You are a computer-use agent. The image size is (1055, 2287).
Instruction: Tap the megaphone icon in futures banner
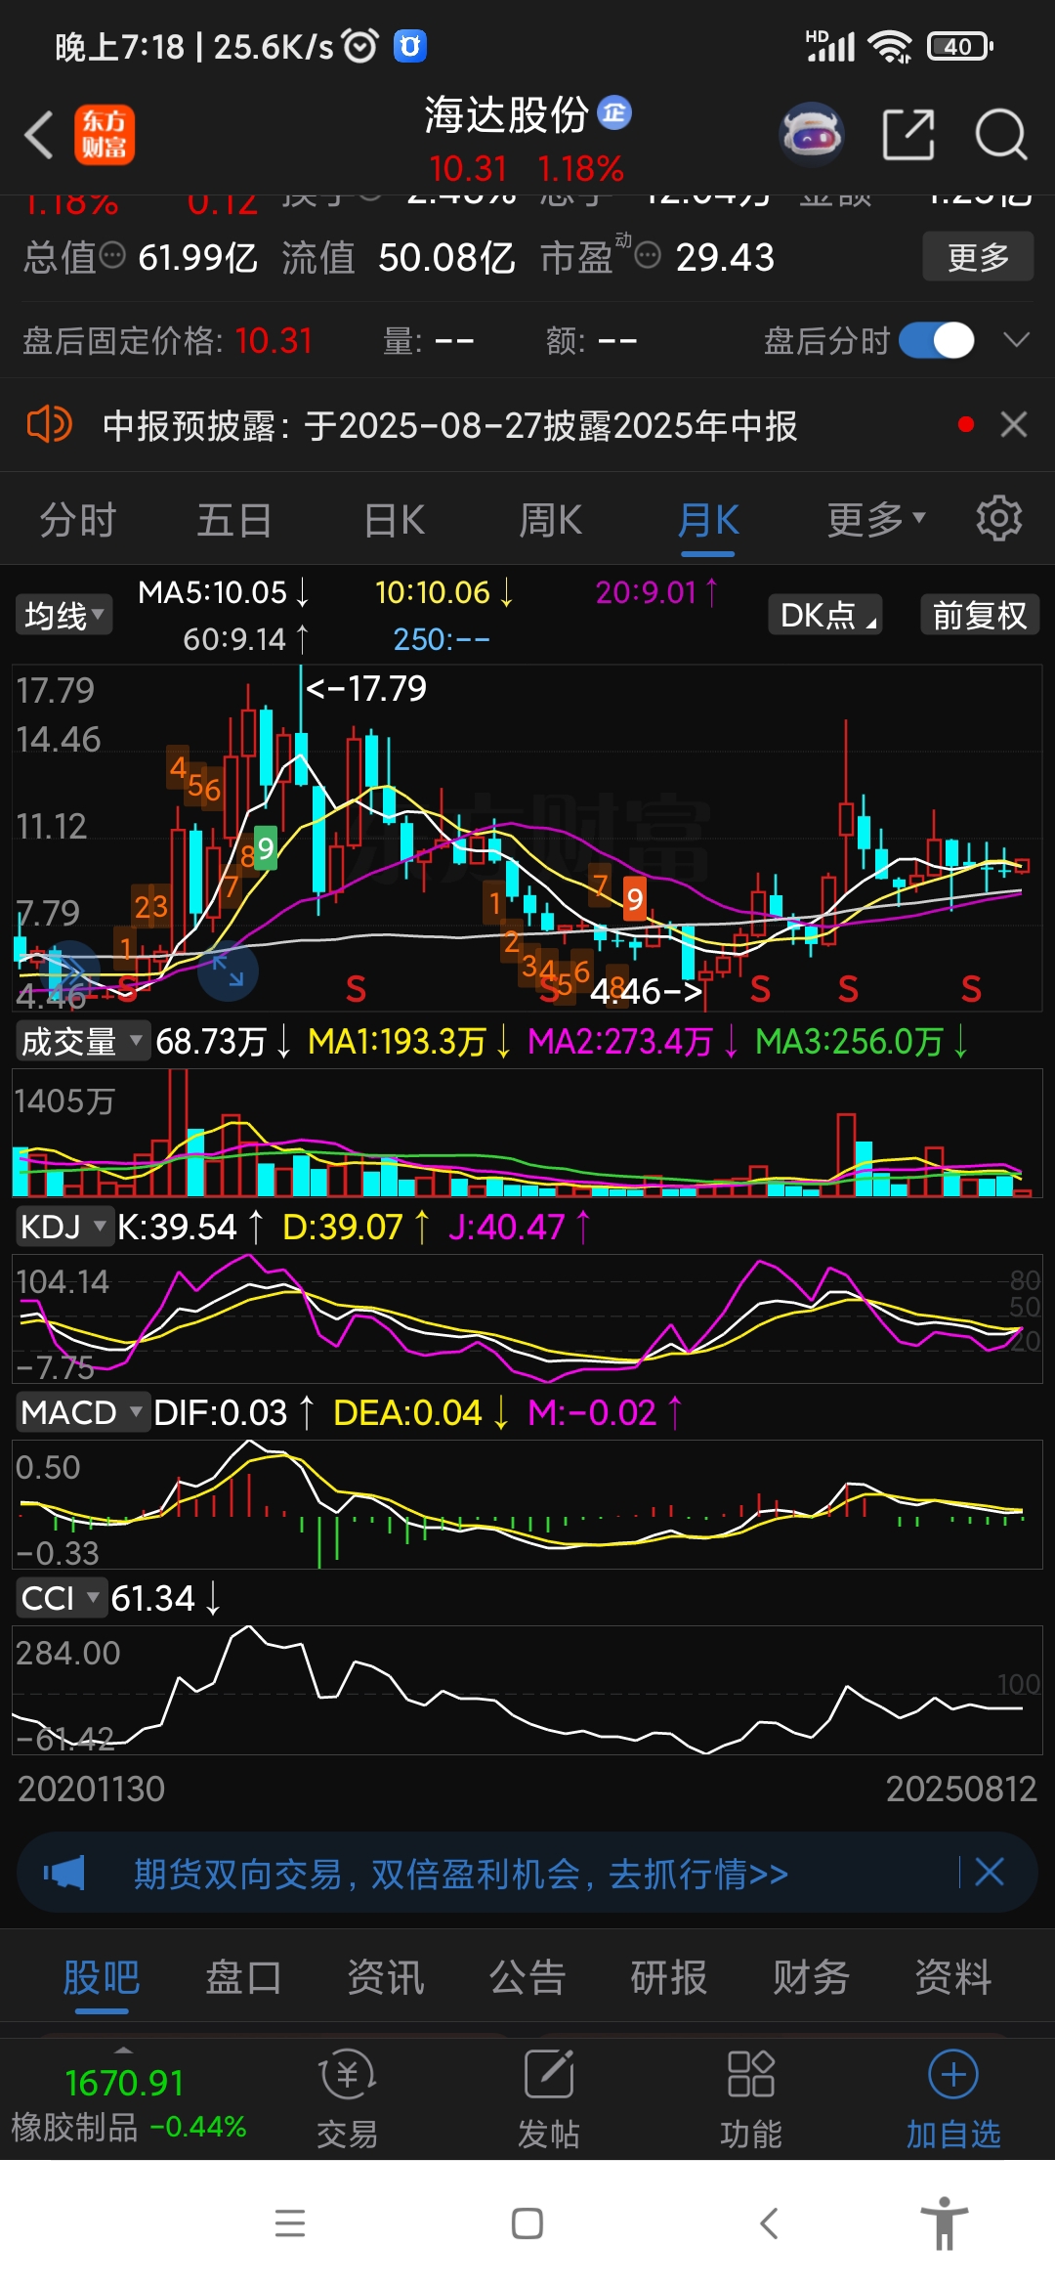click(x=64, y=1873)
